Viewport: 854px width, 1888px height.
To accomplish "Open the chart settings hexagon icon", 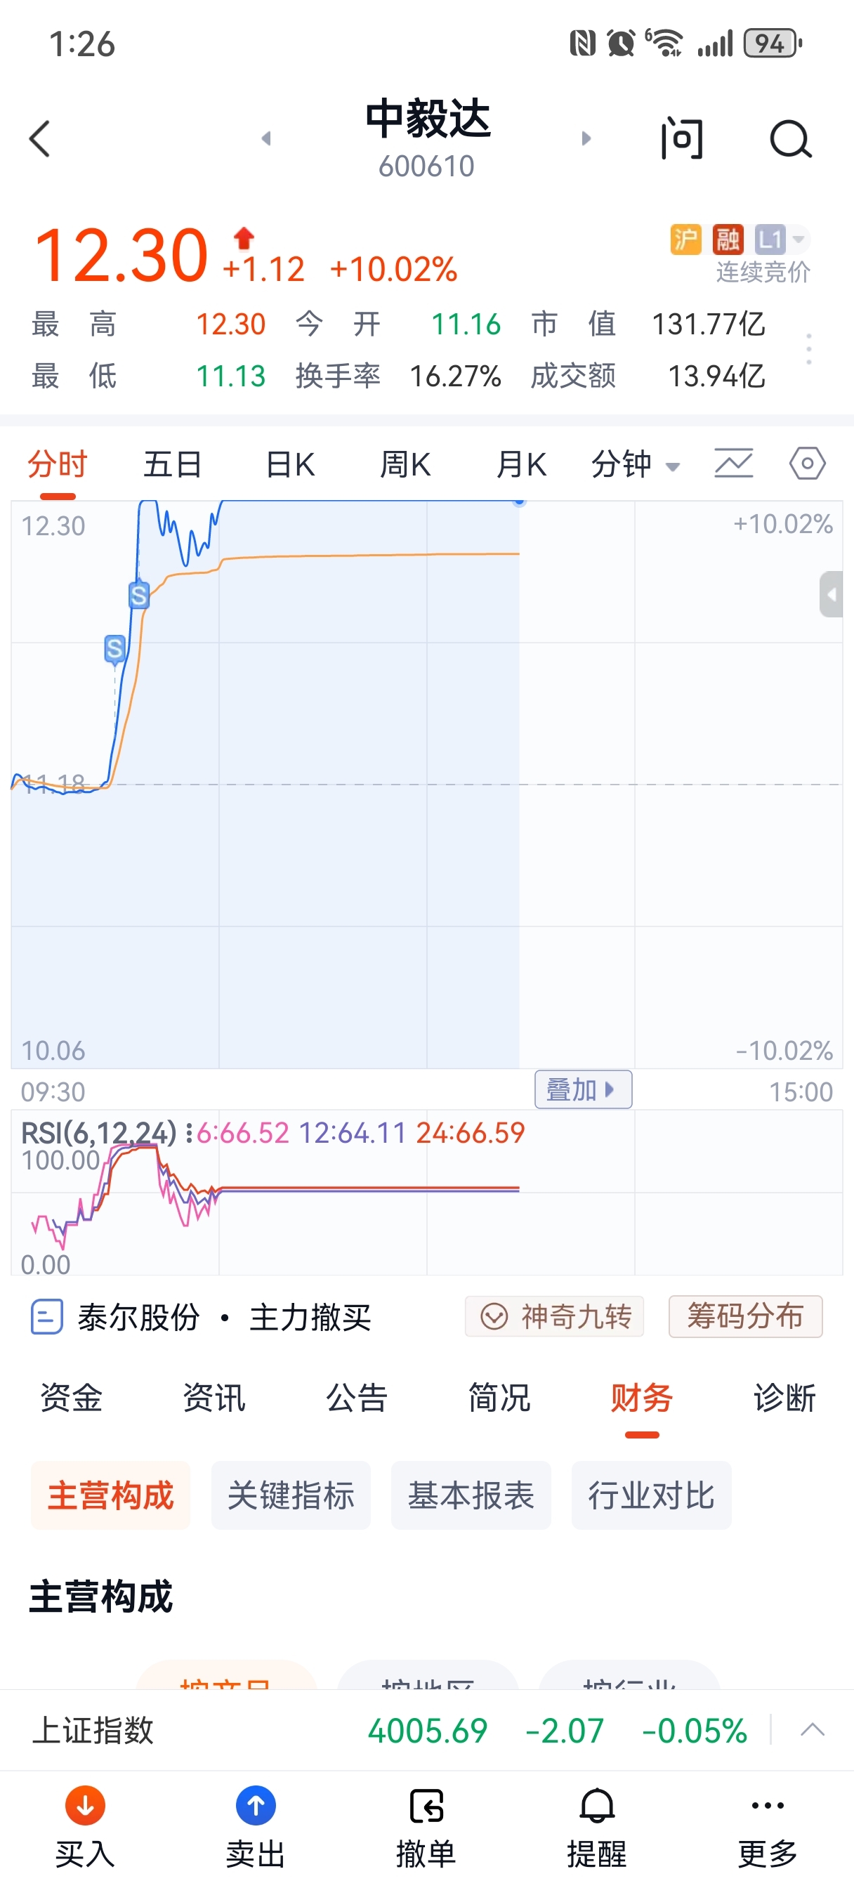I will coord(807,464).
